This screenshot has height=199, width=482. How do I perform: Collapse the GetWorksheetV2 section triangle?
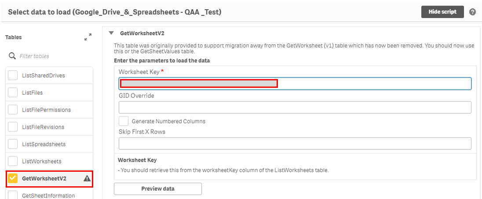[111, 33]
